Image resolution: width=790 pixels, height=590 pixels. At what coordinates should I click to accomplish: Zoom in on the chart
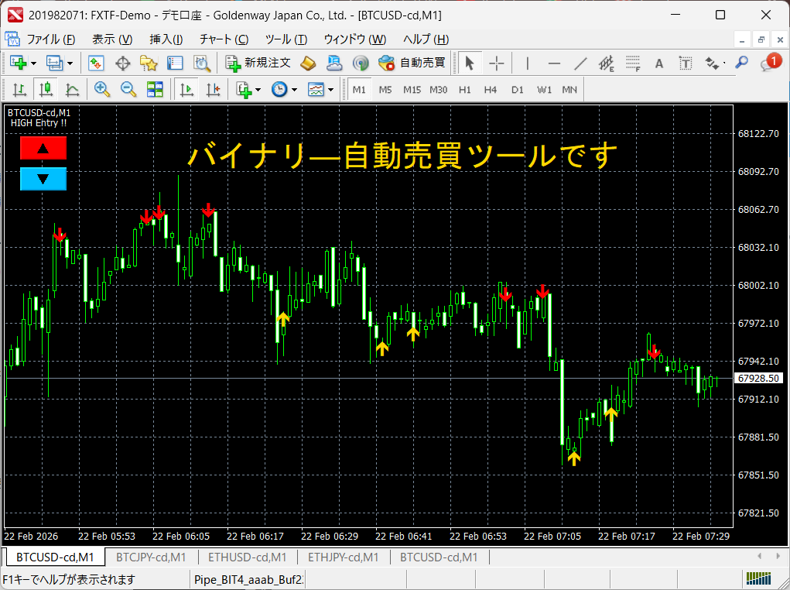[102, 90]
